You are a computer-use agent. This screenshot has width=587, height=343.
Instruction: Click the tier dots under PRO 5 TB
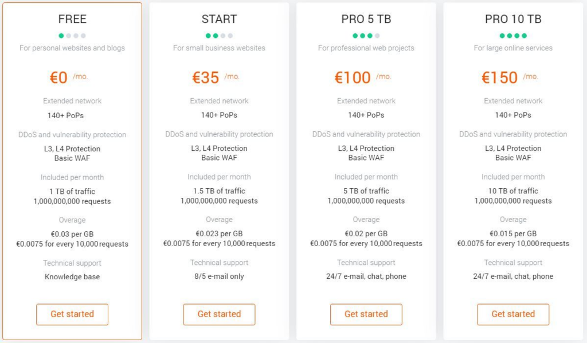click(366, 36)
